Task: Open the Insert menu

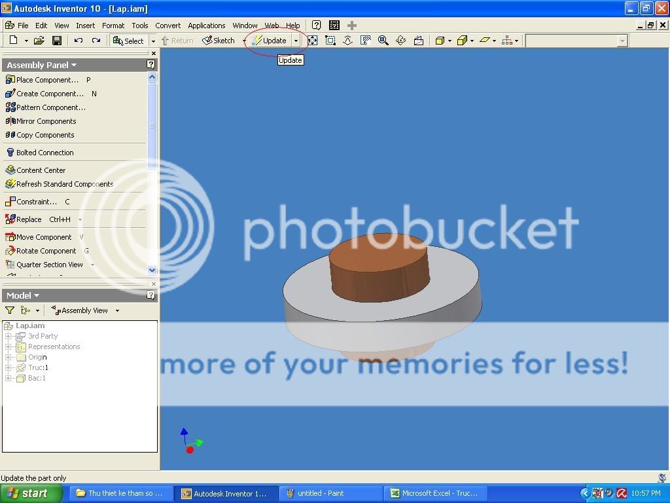Action: tap(86, 26)
